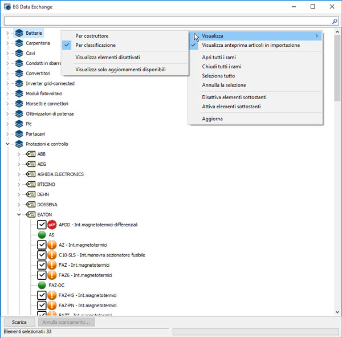Screen dimensions: 342x338
Task: Click the Annulla scaricamento button
Action: pos(66,322)
